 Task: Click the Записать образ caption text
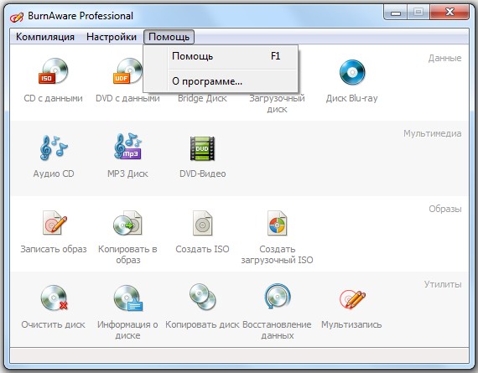(54, 249)
